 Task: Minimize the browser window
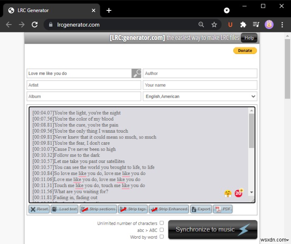click(244, 6)
